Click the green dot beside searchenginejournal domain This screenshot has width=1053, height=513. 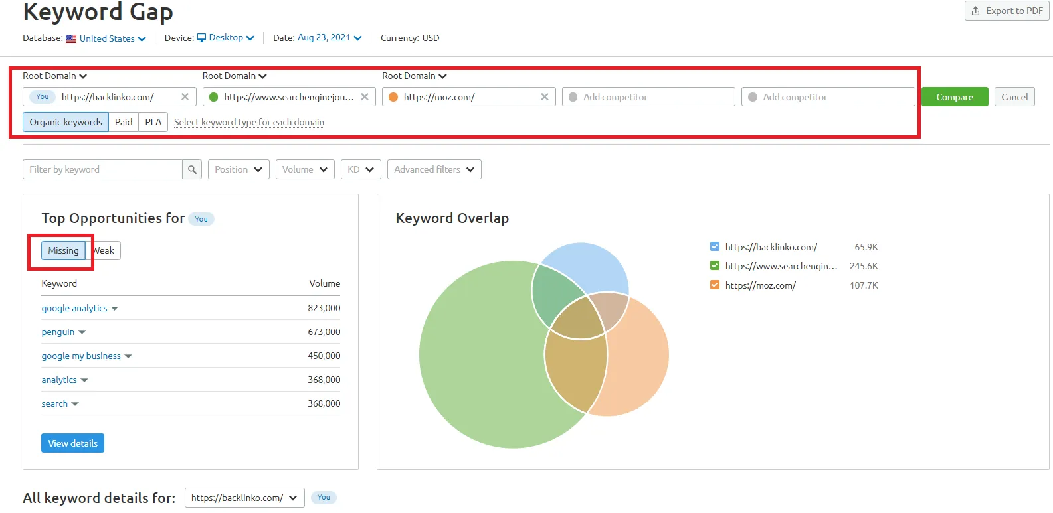click(x=214, y=97)
